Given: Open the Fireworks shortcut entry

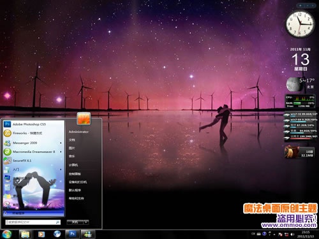Looking at the screenshot, I should [34, 133].
